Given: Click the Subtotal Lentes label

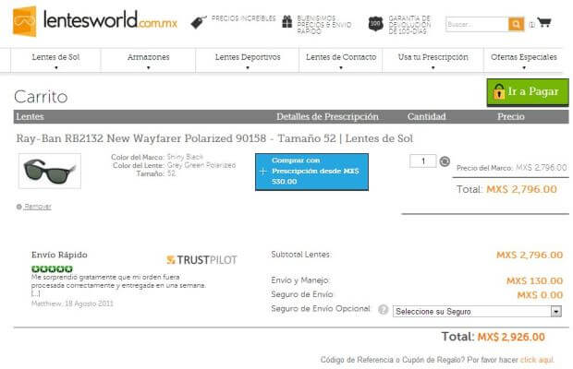Looking at the screenshot, I should tap(300, 255).
